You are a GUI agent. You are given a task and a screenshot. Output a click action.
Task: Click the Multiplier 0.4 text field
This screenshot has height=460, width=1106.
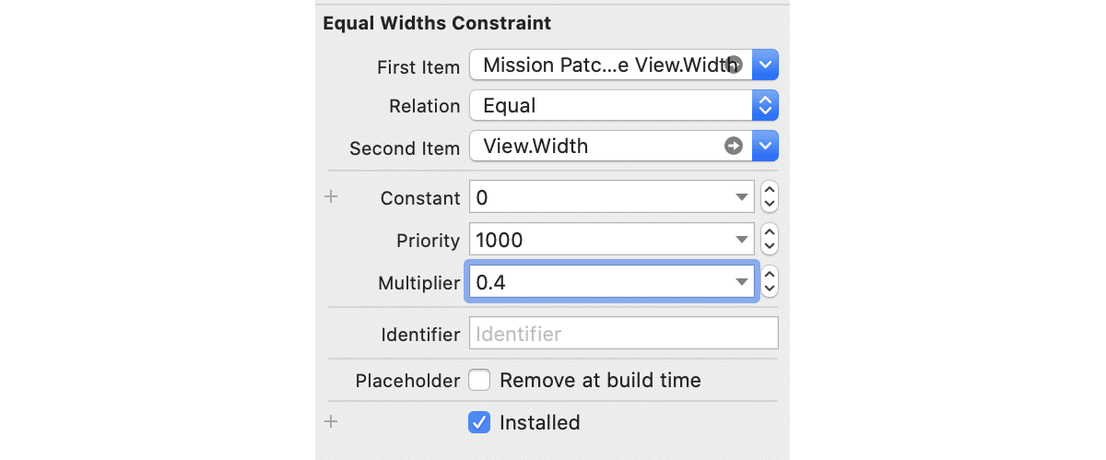click(x=599, y=282)
